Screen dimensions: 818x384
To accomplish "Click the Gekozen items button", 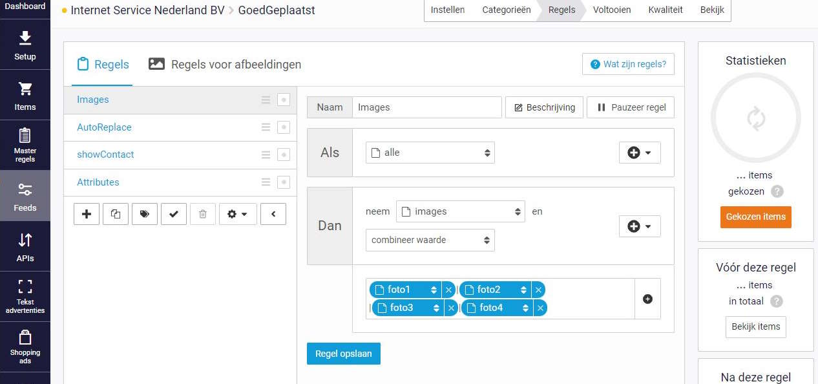I will (x=756, y=217).
